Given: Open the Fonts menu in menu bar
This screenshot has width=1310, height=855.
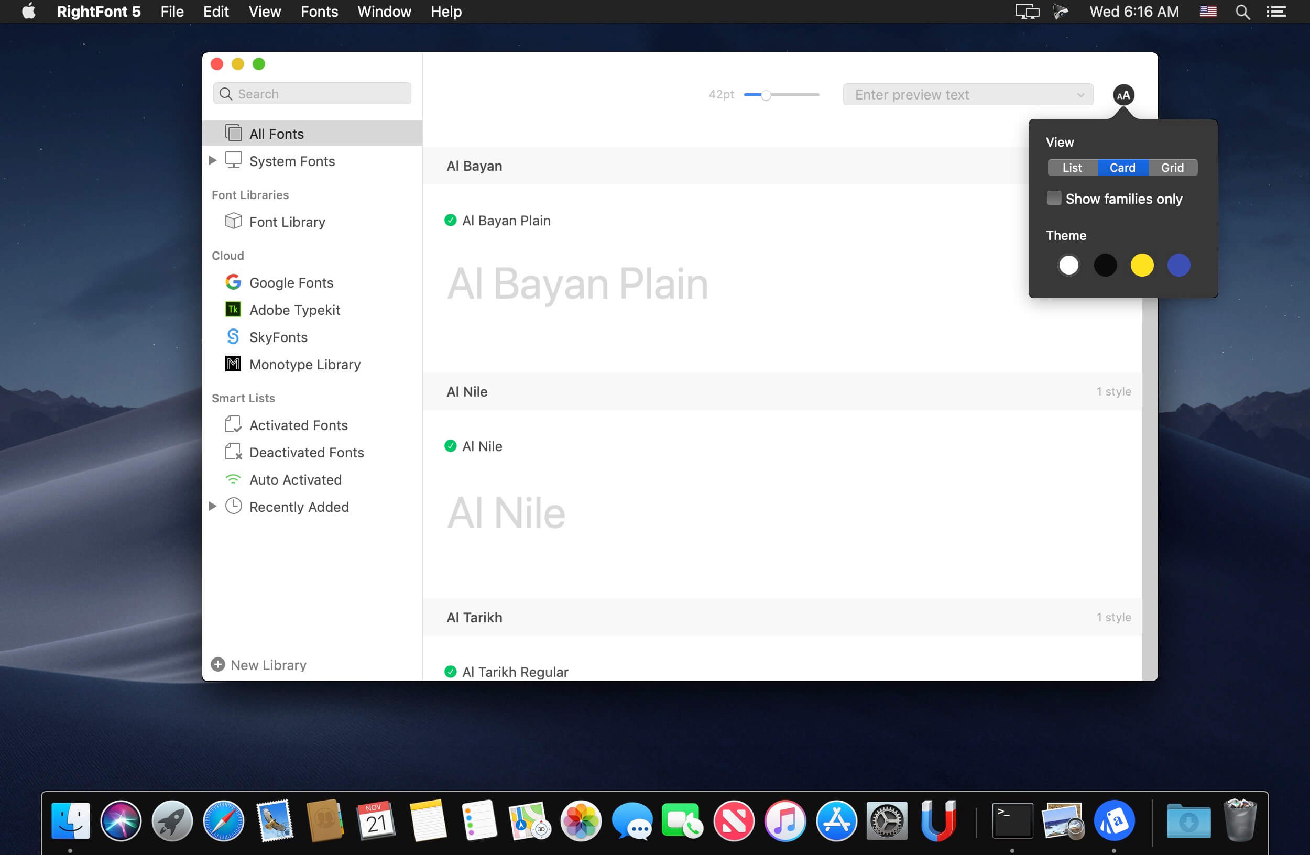Looking at the screenshot, I should point(319,12).
